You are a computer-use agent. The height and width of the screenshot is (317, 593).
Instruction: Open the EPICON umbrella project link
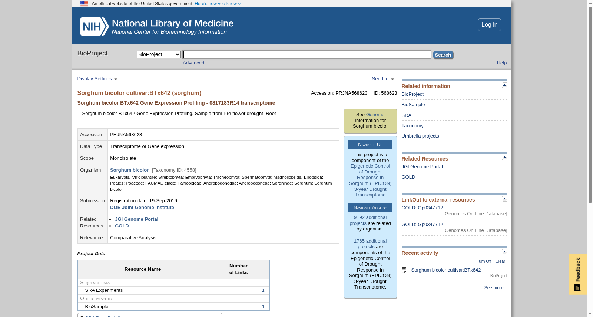[x=370, y=181]
